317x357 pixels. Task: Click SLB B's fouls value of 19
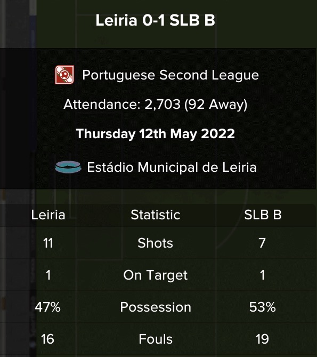tap(263, 339)
